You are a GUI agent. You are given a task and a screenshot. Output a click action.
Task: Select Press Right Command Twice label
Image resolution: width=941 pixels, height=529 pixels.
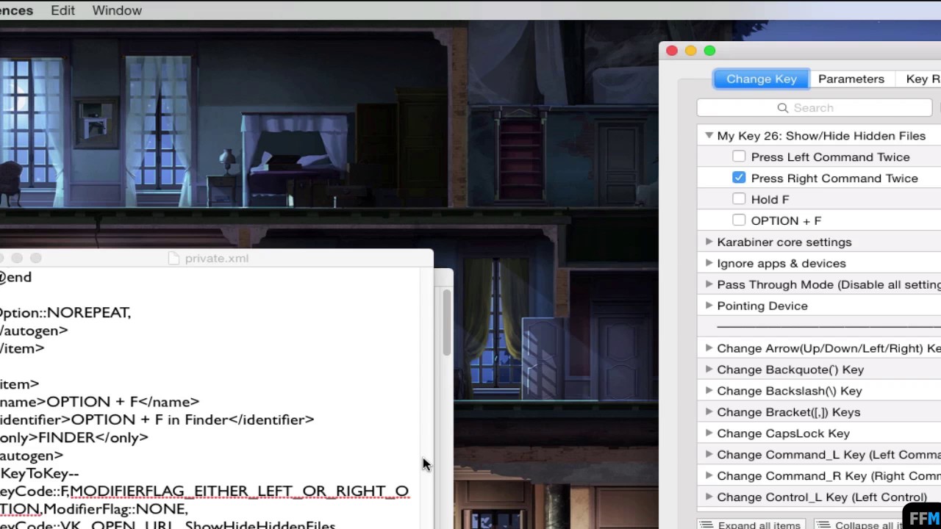[834, 178]
